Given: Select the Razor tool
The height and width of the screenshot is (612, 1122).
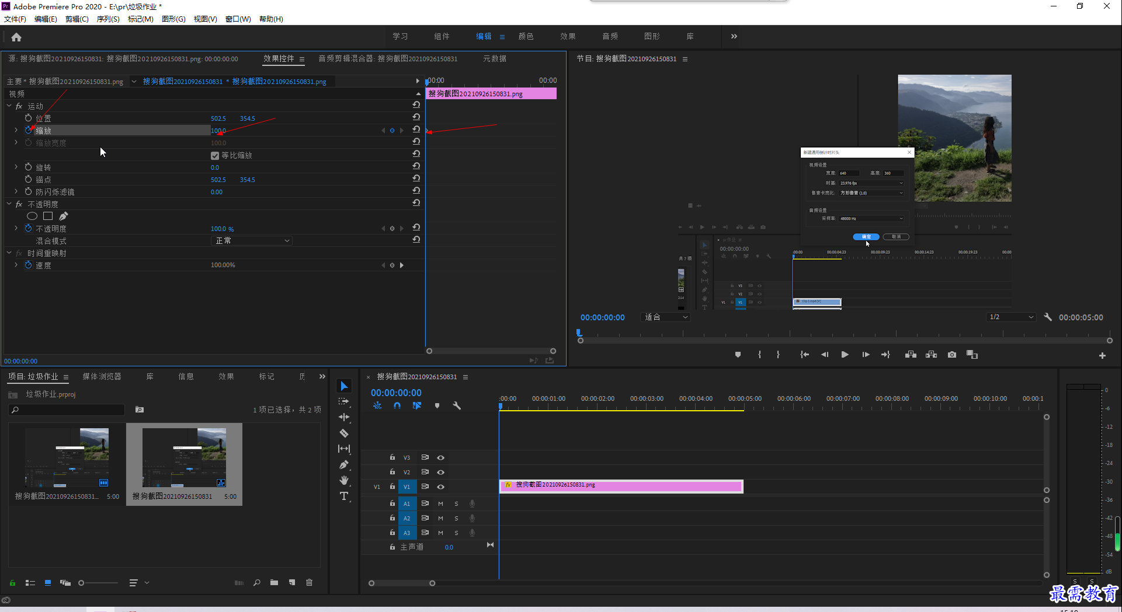Looking at the screenshot, I should [x=344, y=433].
